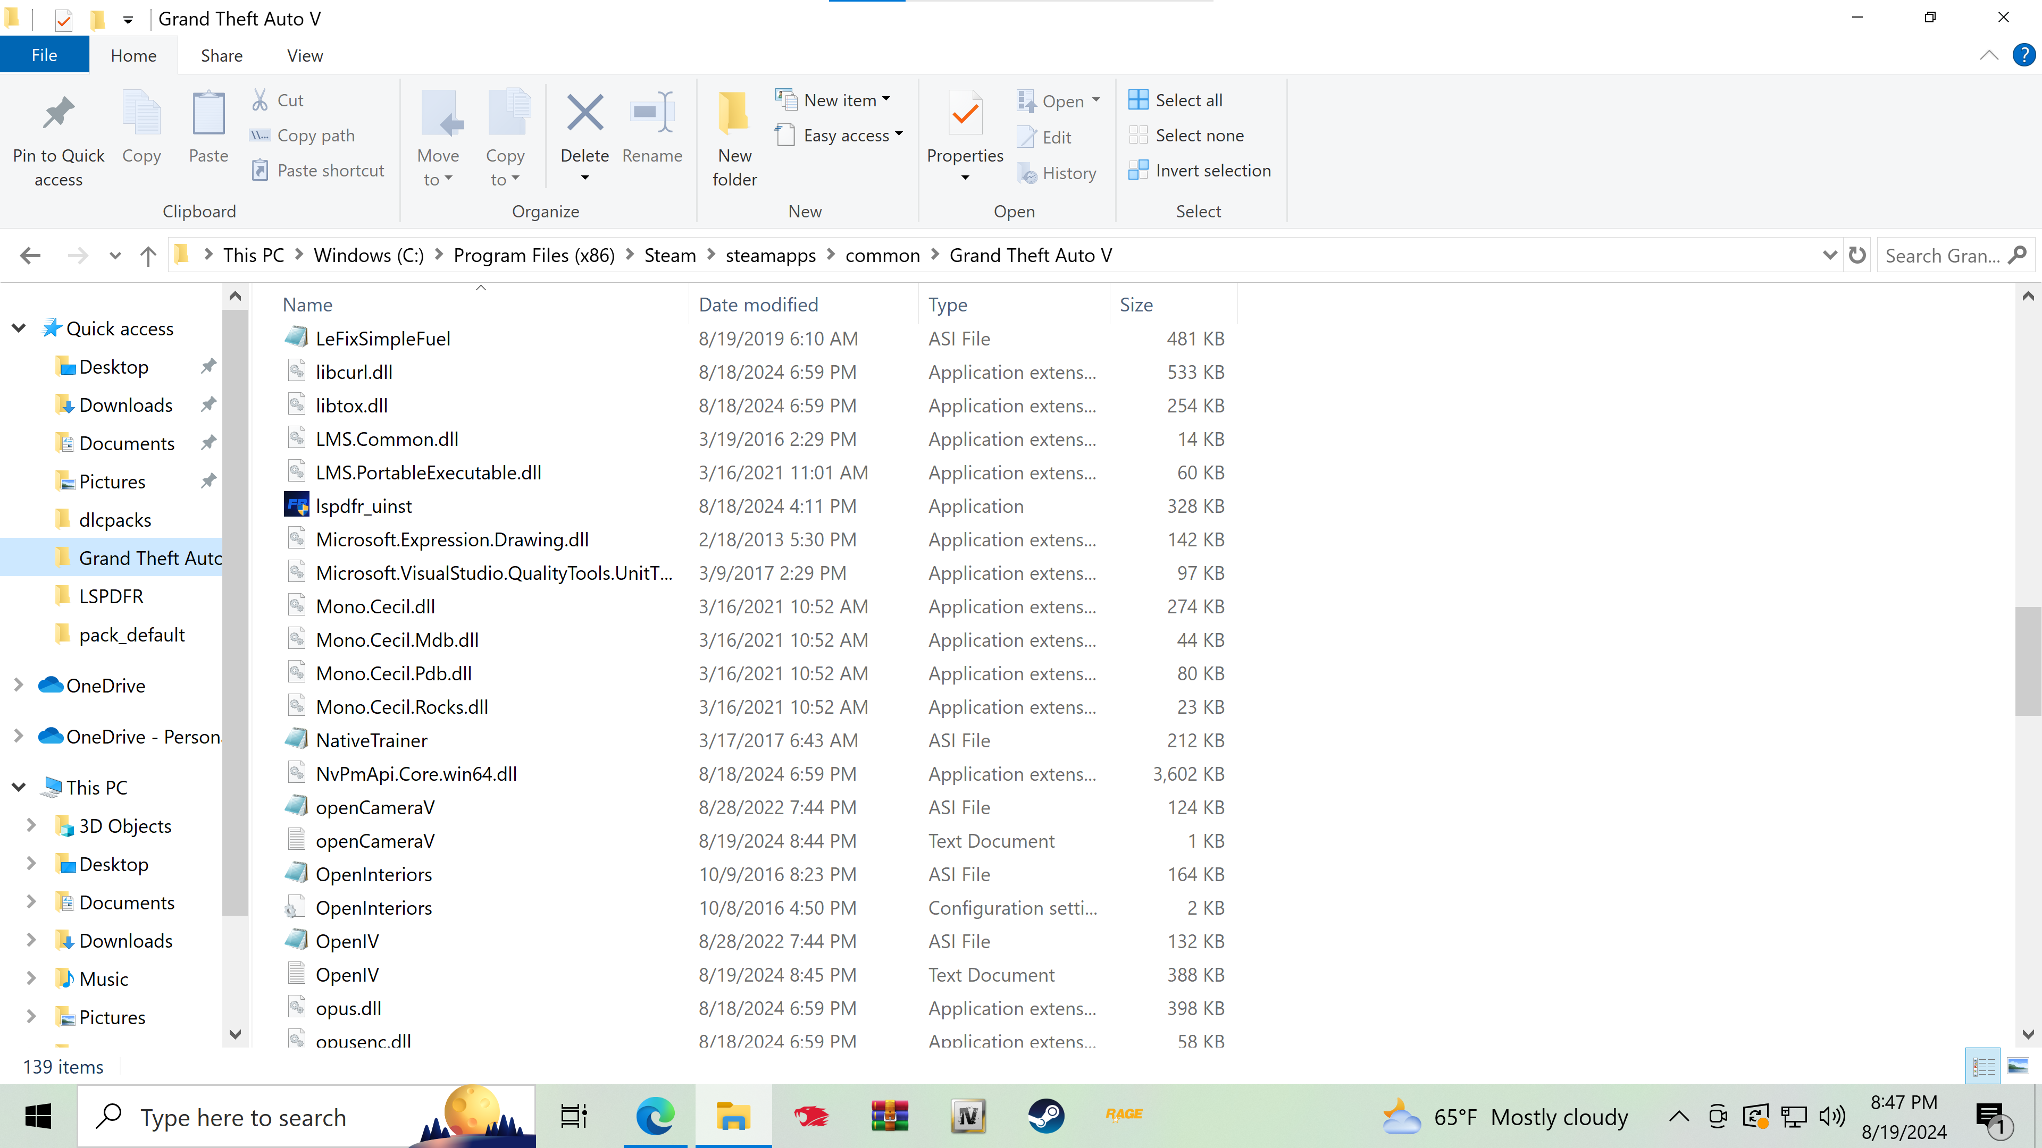
Task: Open Steam from the taskbar
Action: point(1047,1116)
